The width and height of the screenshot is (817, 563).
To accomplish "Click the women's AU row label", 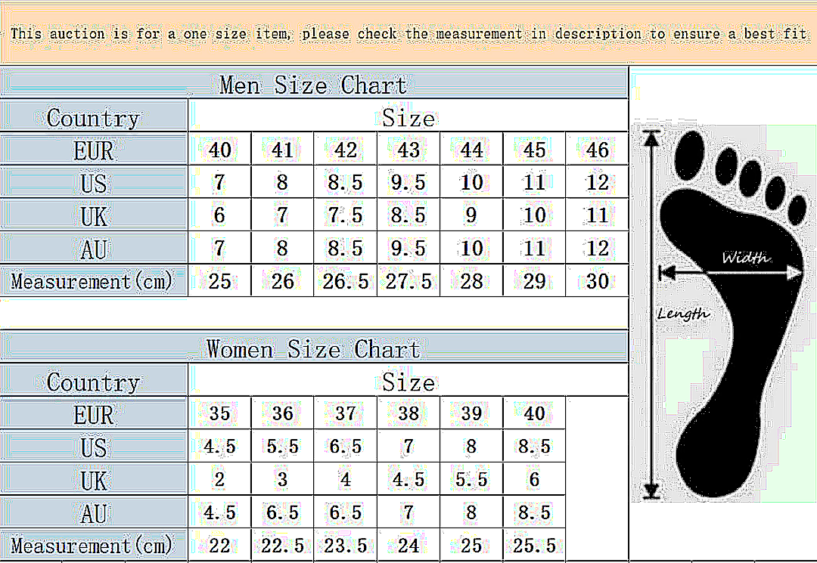I will (x=93, y=513).
